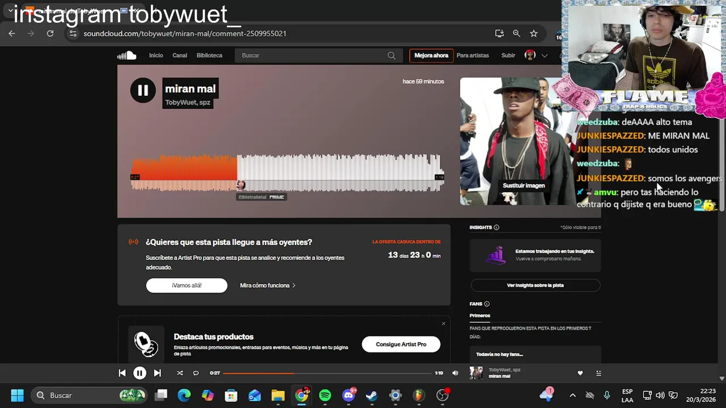Open File Explorer from the taskbar
The image size is (726, 408).
pos(277,395)
